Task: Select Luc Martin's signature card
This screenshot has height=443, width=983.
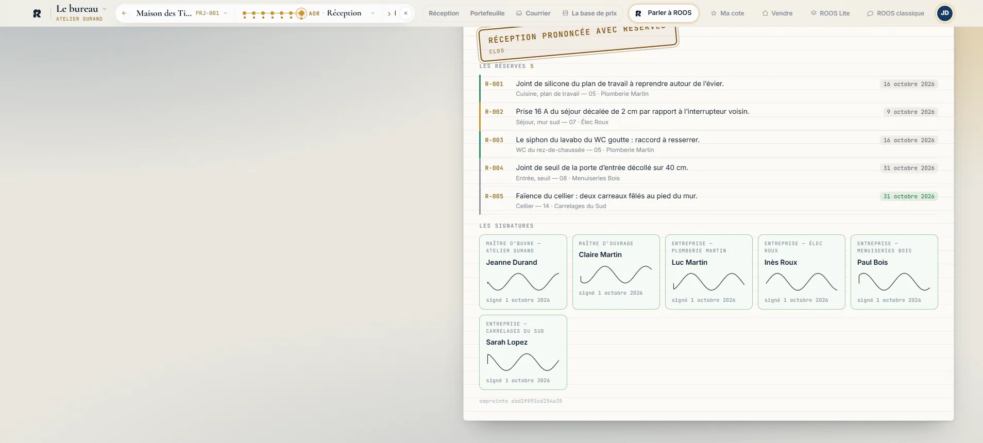Action: pos(709,272)
